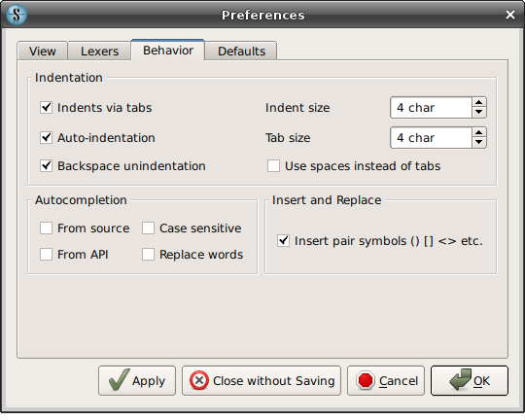Uncheck Backspace unindentation
Screen dimensions: 525x420
[x=47, y=166]
